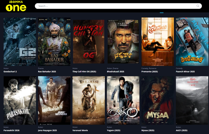Click the Goodachari 2 title link

click(x=10, y=71)
